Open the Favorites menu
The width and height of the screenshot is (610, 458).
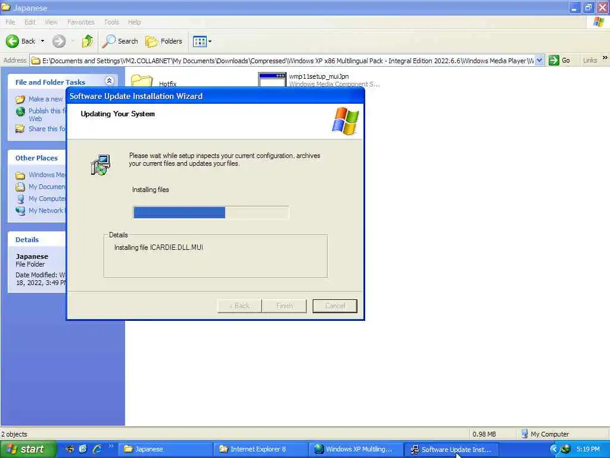click(x=81, y=22)
